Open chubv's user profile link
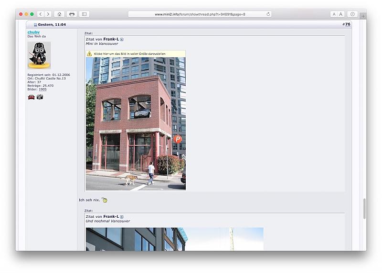The height and width of the screenshot is (273, 382). click(x=33, y=32)
